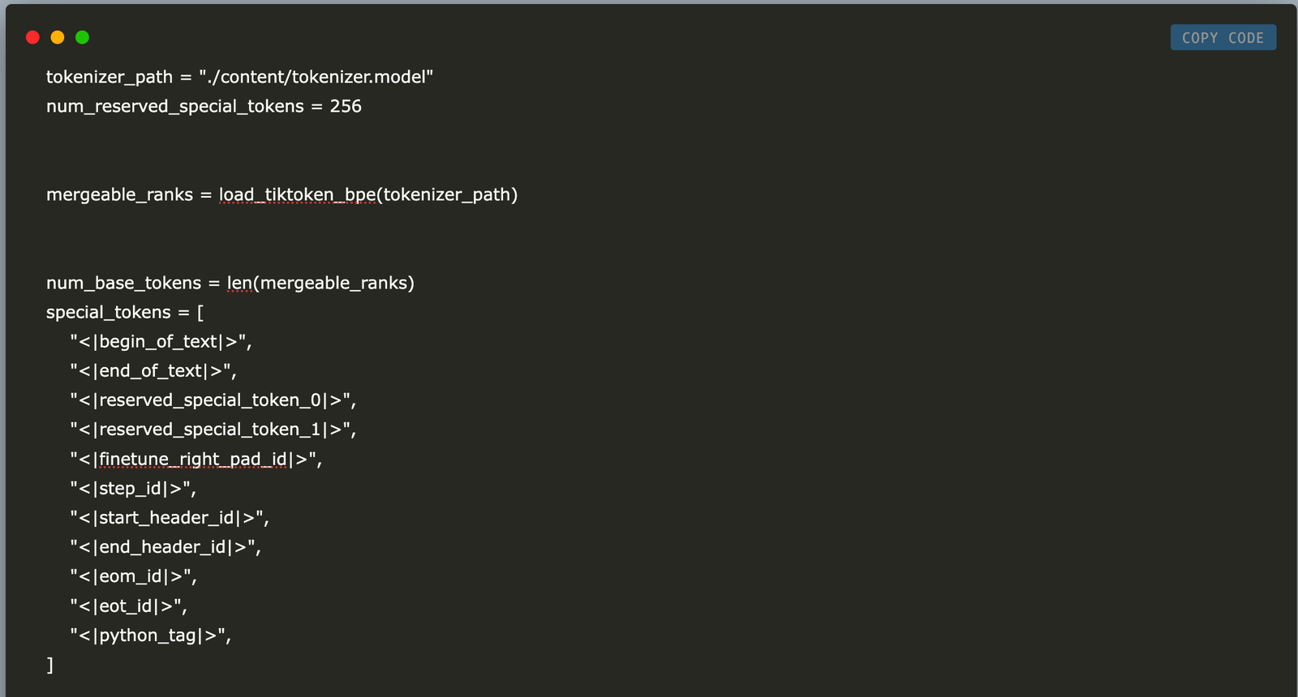Place cursor on end_of_text token string

click(x=153, y=371)
